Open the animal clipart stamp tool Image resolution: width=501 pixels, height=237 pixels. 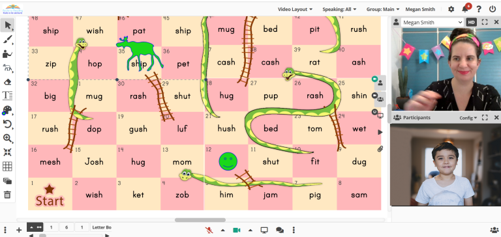click(7, 68)
